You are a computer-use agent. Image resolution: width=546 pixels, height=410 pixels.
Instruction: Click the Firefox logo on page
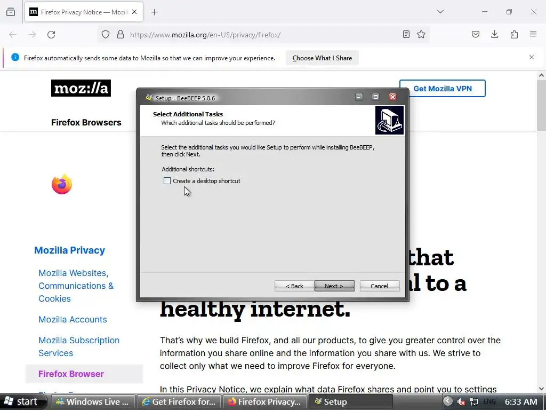click(x=62, y=184)
